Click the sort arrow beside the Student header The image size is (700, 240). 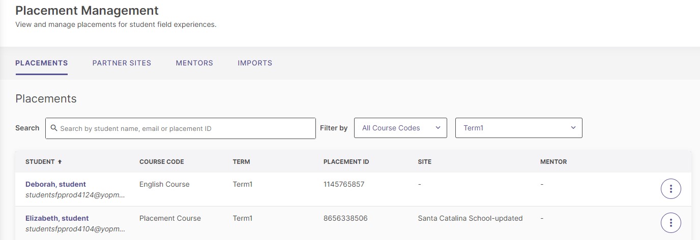(x=60, y=162)
